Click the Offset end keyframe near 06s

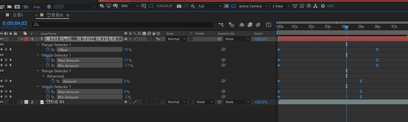tap(377, 49)
